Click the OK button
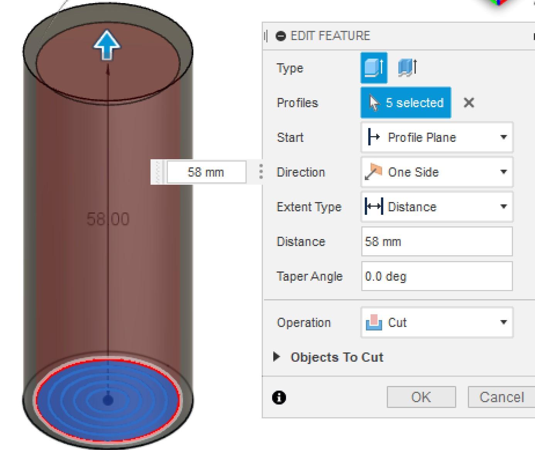This screenshot has width=535, height=450. (x=421, y=397)
